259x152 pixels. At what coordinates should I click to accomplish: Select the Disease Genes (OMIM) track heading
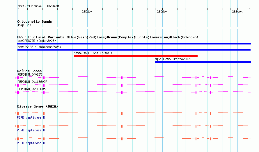tap(38, 106)
